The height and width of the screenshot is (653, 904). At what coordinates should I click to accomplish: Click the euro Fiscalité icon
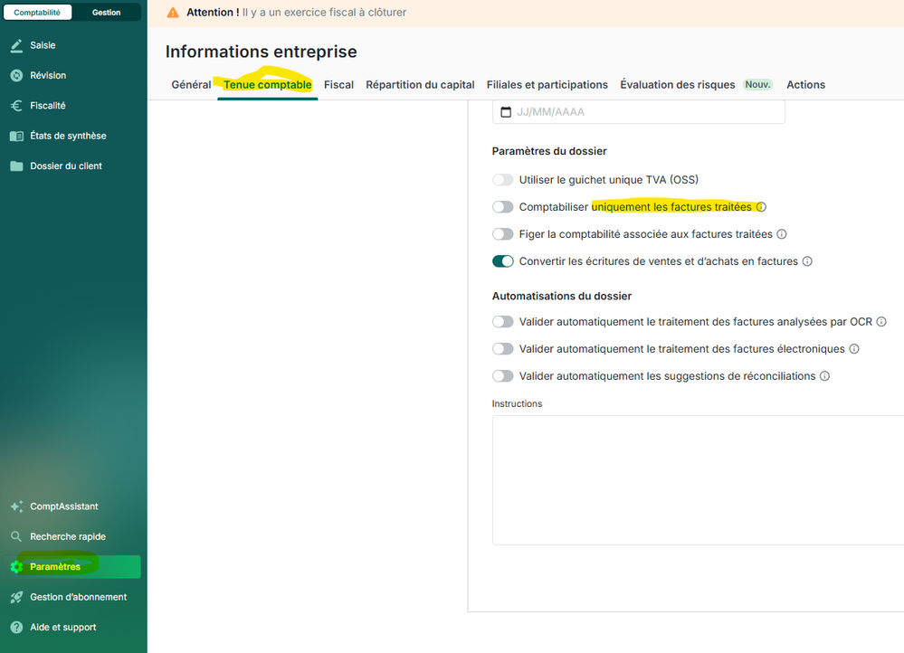16,106
